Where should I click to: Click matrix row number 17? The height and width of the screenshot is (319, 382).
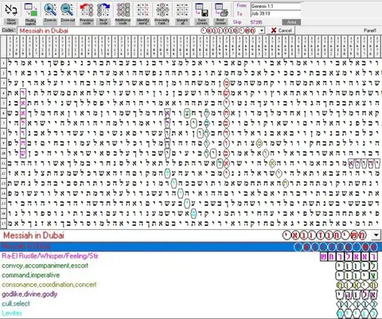(x=3, y=224)
